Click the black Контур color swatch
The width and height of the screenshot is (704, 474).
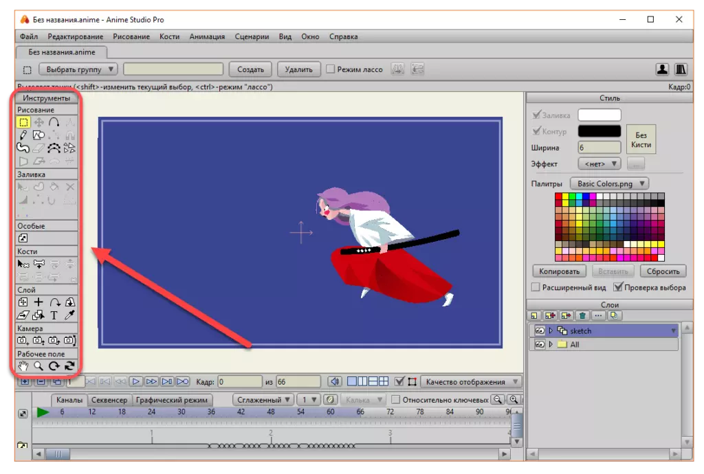599,131
